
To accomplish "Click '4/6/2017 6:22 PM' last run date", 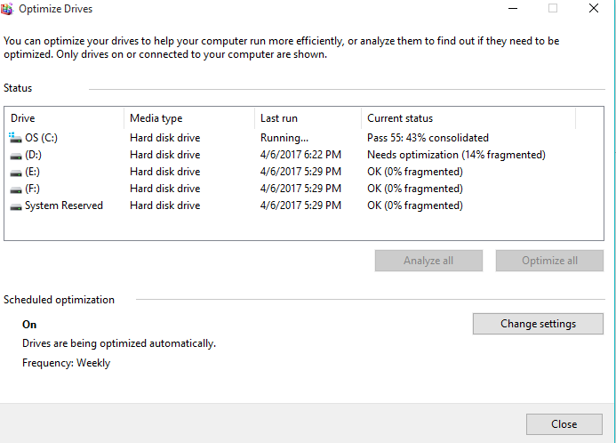I will pyautogui.click(x=300, y=155).
